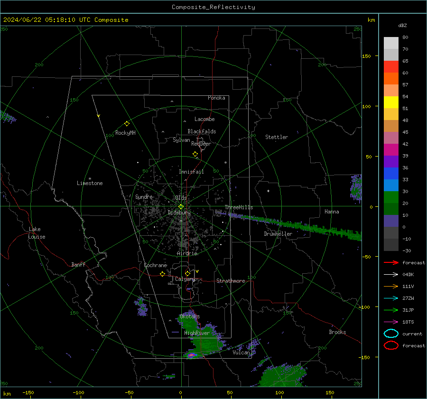Click the purple echo patch west of Okotoks
Screen dimensions: 427x399
(141, 306)
